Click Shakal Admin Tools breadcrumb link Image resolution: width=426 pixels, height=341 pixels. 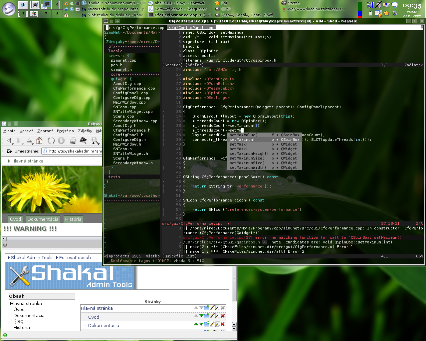pyautogui.click(x=32, y=257)
